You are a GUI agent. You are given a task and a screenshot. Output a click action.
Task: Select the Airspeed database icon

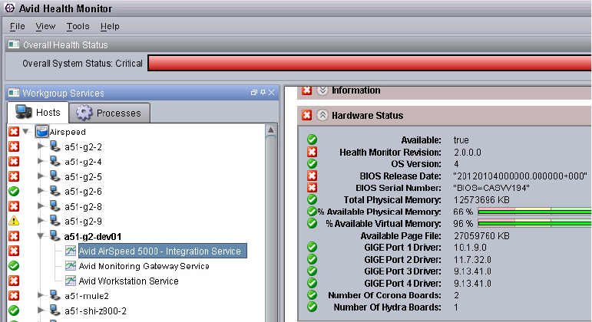pyautogui.click(x=42, y=132)
